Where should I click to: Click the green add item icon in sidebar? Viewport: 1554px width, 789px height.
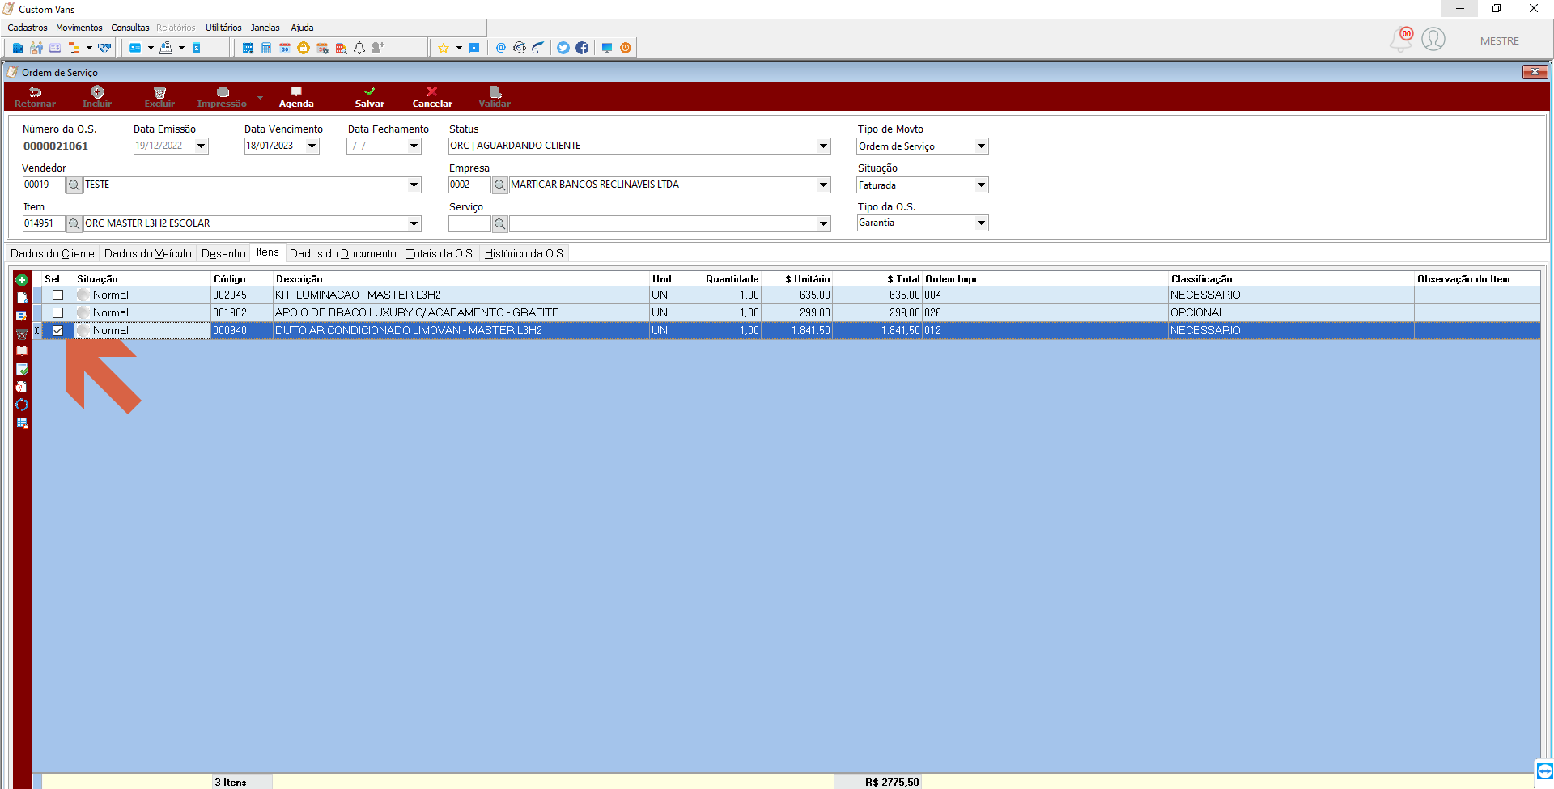tap(22, 280)
